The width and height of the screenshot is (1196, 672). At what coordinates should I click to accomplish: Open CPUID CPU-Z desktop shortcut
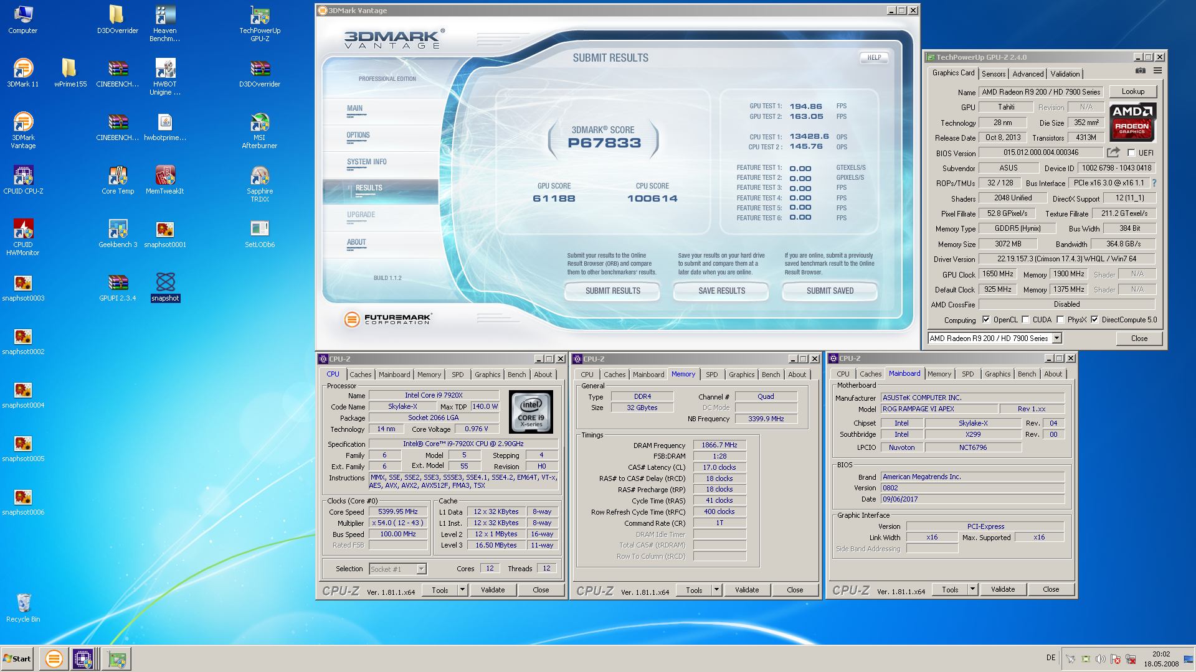point(23,180)
